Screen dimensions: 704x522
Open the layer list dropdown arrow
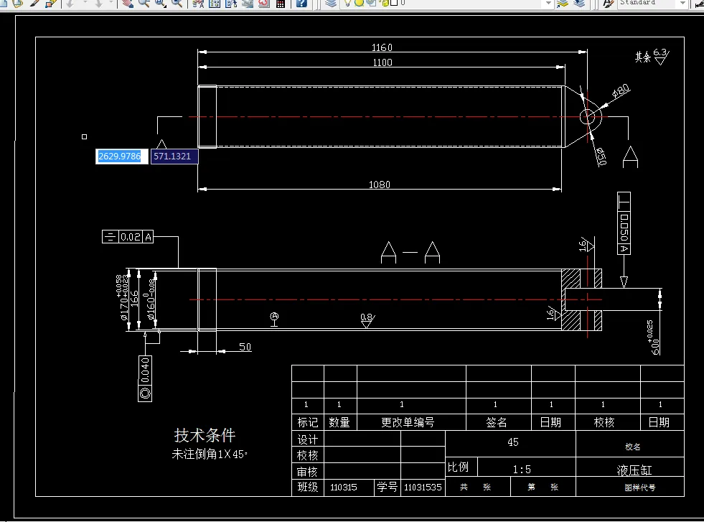point(548,3)
